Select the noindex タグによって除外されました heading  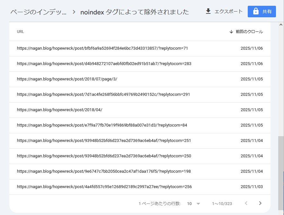(135, 11)
